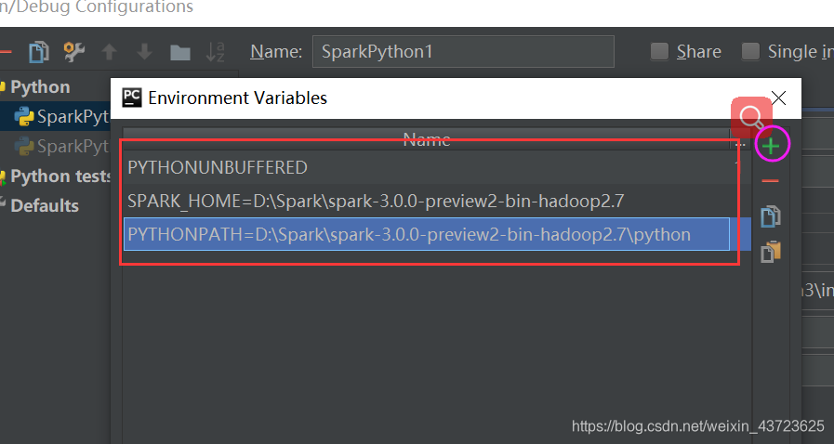Close the Environment Variables dialog
This screenshot has height=444, width=834.
[x=779, y=98]
